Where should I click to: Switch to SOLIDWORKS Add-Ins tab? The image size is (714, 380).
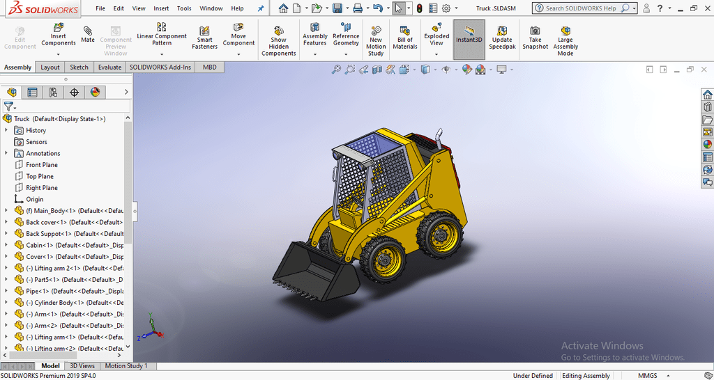[160, 68]
